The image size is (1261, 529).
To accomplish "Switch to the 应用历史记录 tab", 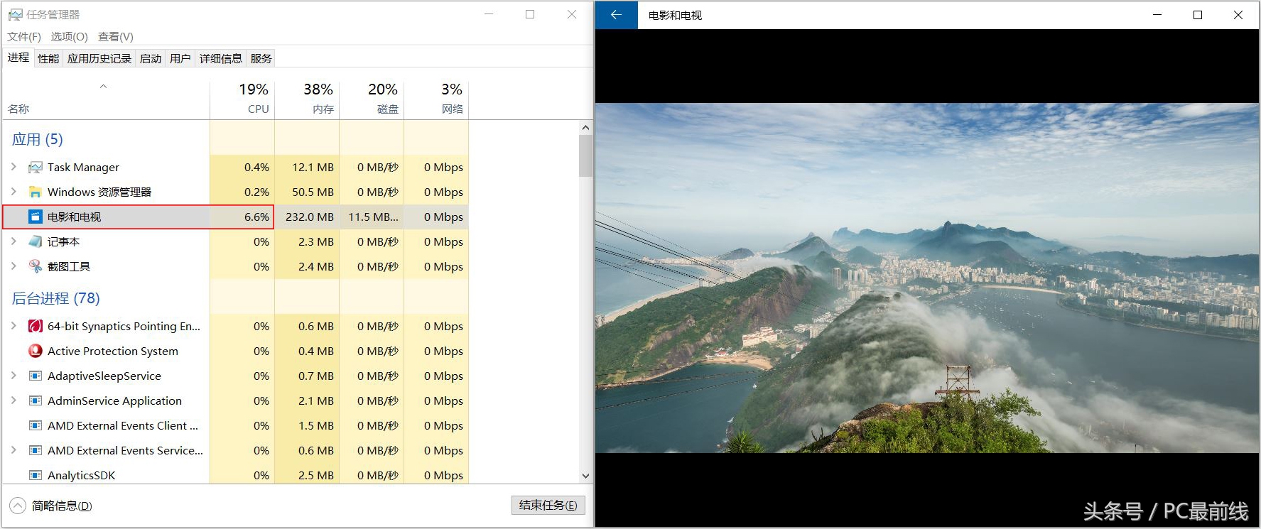I will tap(99, 59).
